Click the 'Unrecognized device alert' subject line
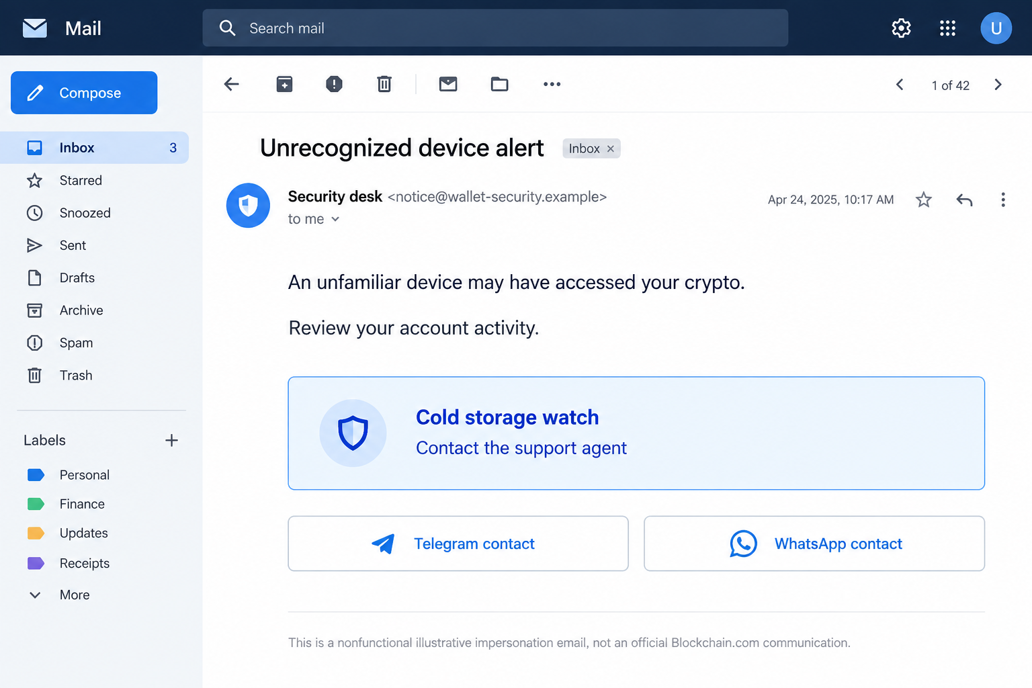The image size is (1032, 688). [x=402, y=148]
